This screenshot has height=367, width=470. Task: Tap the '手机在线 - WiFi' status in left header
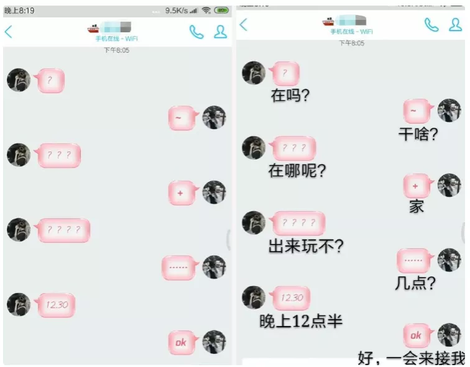click(117, 39)
